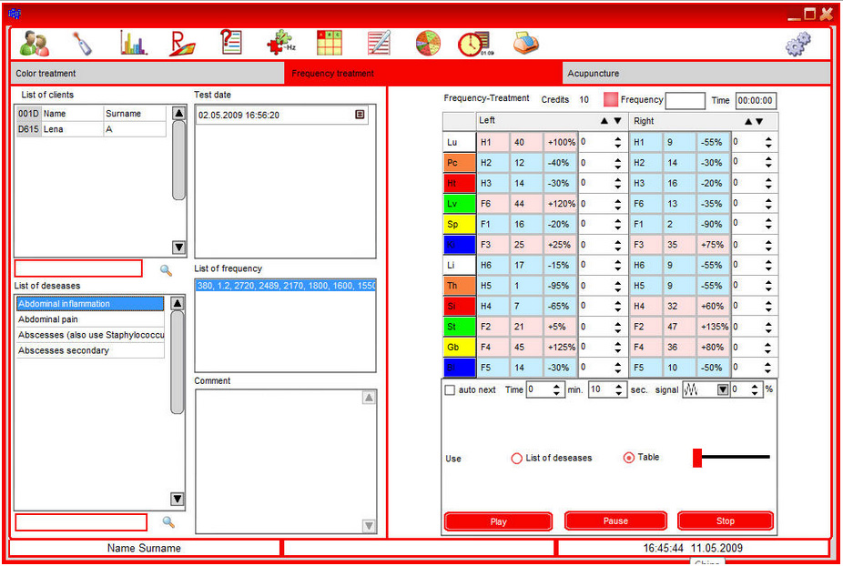Click the down arrow in Left column header

[x=617, y=121]
